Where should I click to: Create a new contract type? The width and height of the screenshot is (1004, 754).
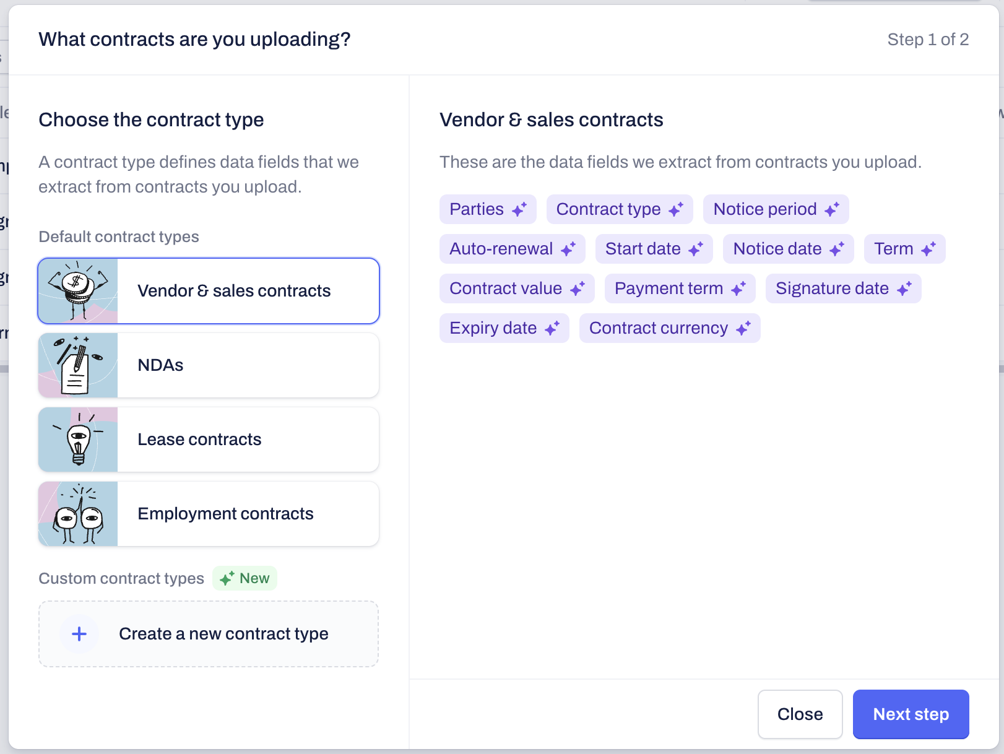pos(223,634)
